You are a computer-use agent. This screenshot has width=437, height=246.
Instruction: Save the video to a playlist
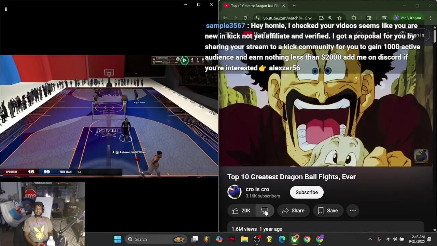(328, 211)
